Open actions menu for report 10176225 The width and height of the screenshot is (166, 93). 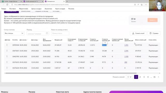[7, 62]
